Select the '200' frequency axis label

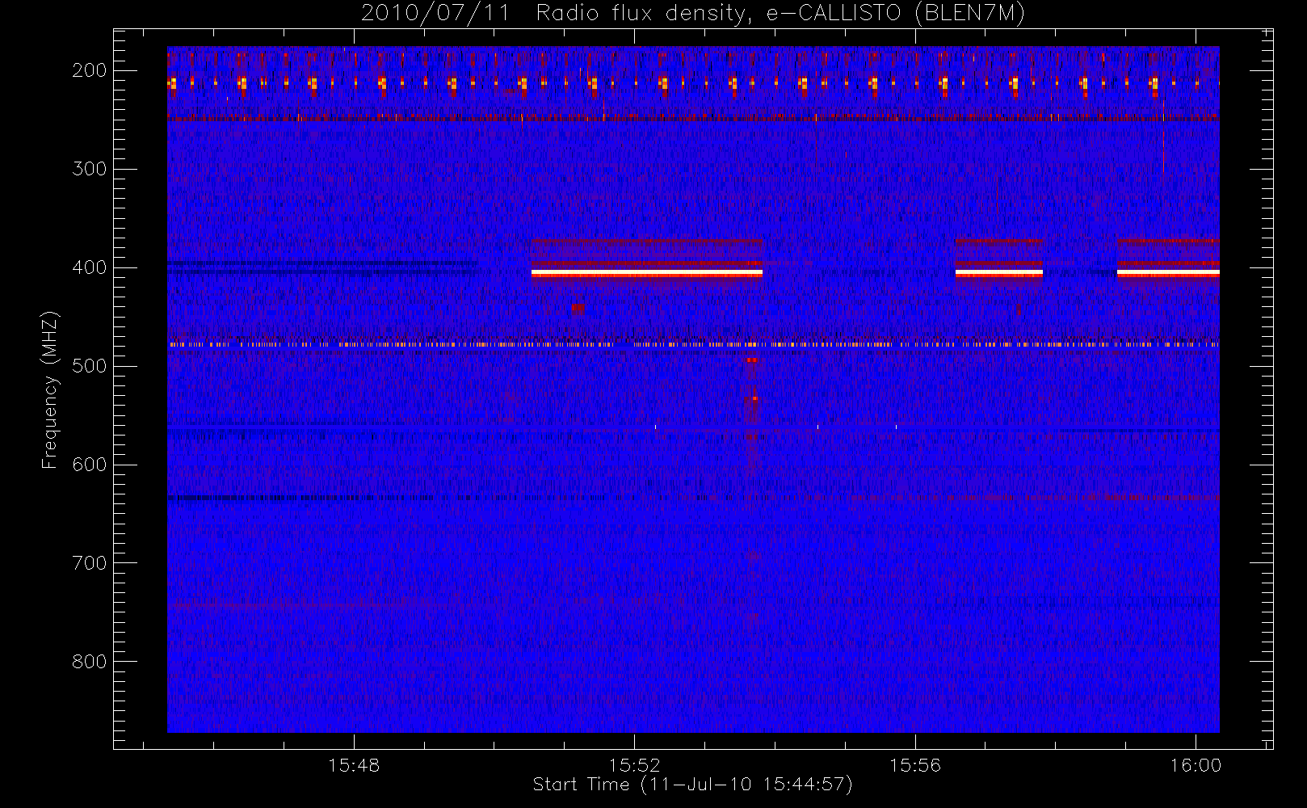(89, 70)
